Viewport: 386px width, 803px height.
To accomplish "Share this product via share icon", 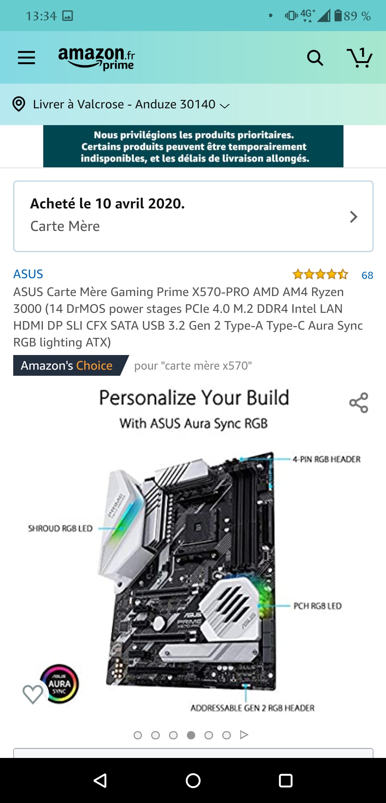I will tap(358, 403).
